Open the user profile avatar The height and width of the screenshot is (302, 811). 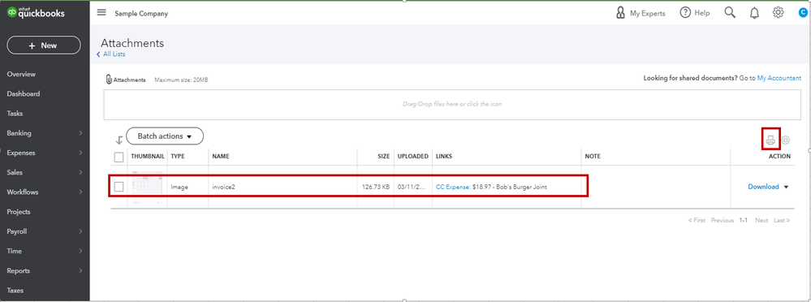click(x=803, y=13)
